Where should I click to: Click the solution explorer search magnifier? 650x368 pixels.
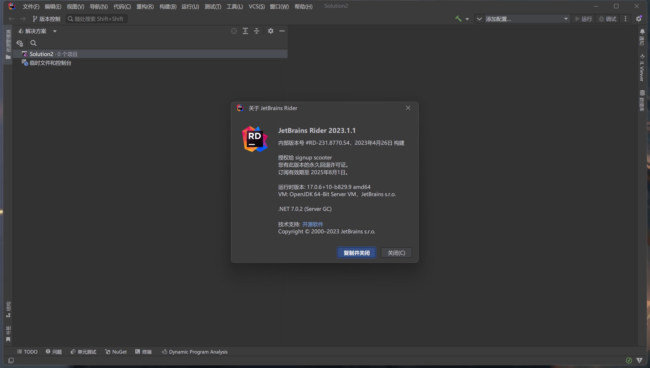point(33,43)
